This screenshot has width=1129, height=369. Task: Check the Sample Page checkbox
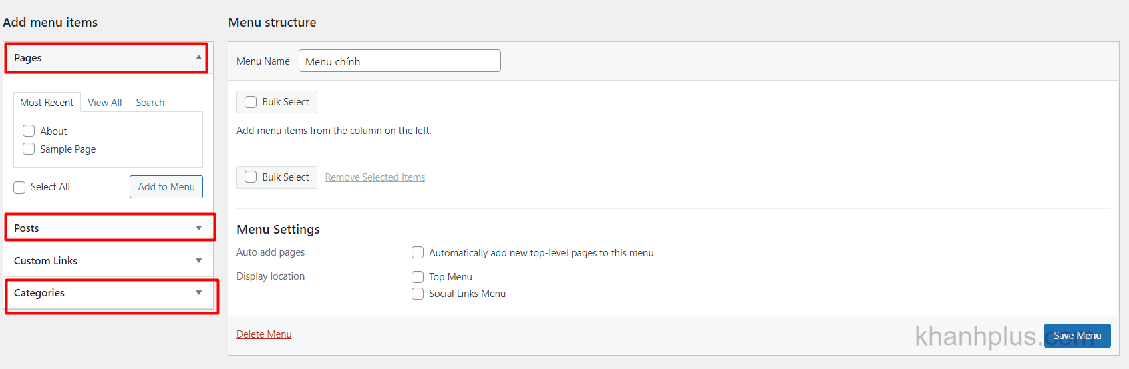tap(29, 149)
